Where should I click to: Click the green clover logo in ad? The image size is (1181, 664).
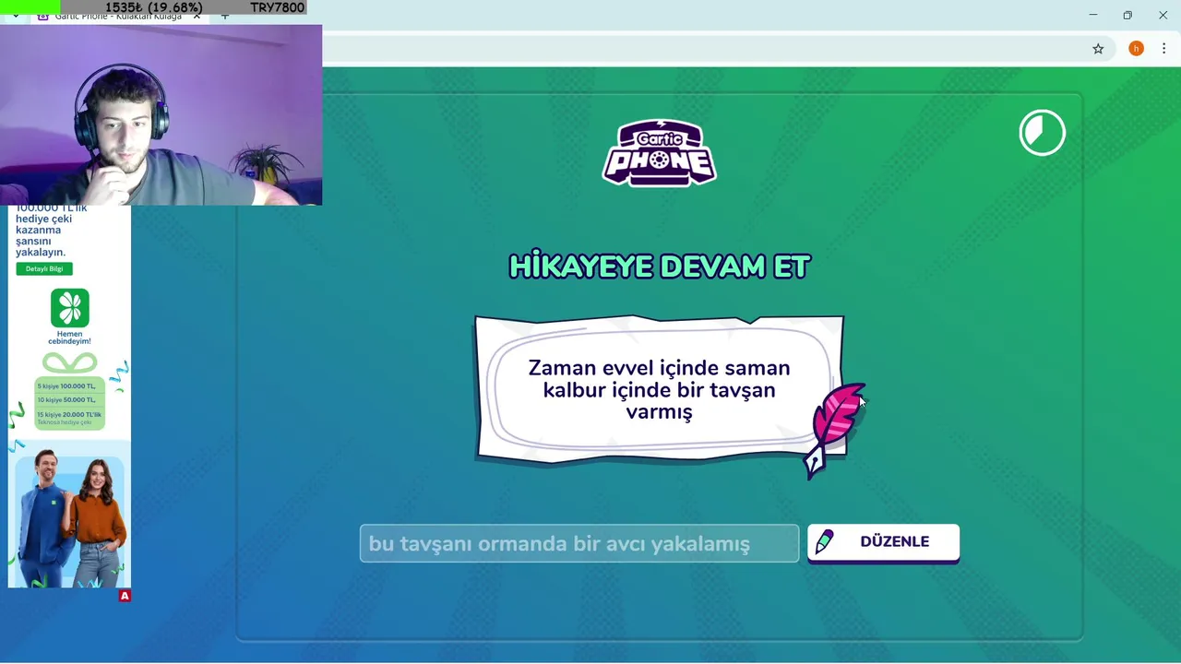tap(70, 308)
